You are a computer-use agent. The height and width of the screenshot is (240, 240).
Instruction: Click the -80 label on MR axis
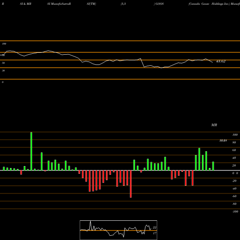234,204
